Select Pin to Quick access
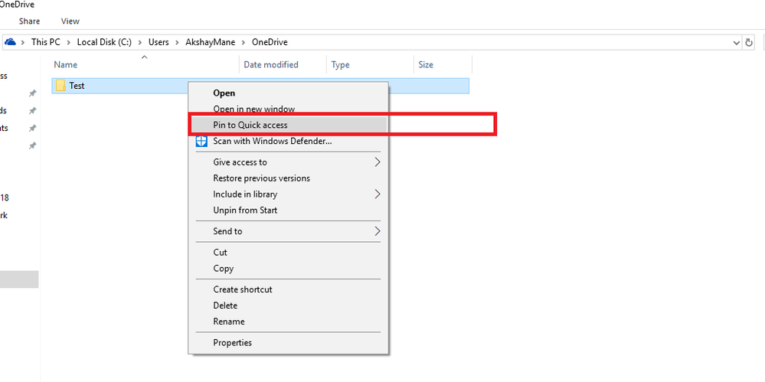The width and height of the screenshot is (765, 382). point(250,125)
